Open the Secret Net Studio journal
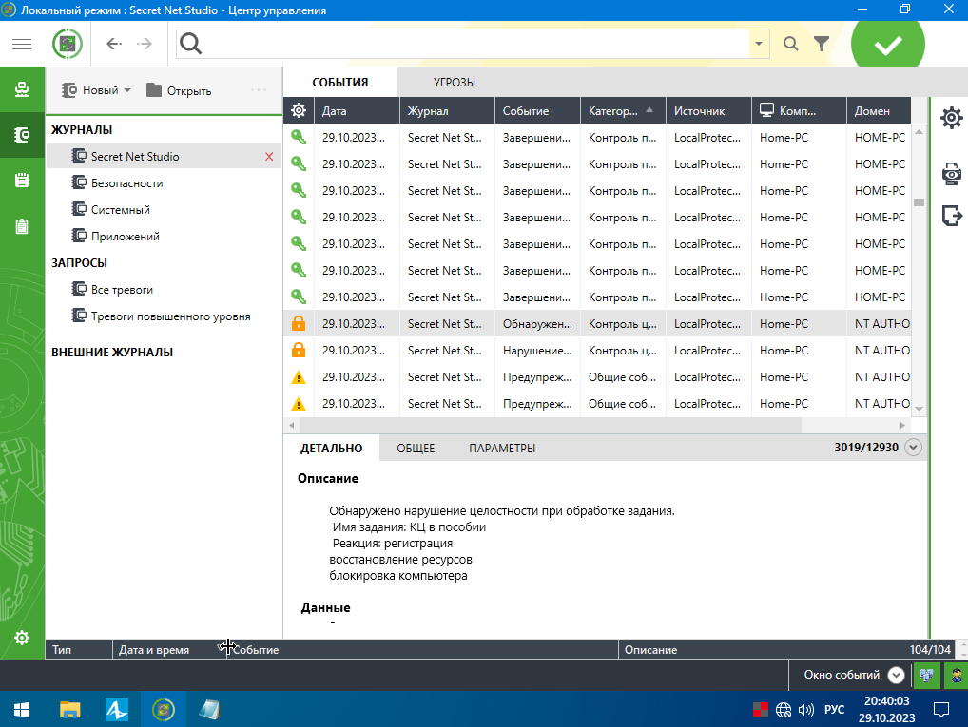The image size is (968, 727). click(x=135, y=157)
